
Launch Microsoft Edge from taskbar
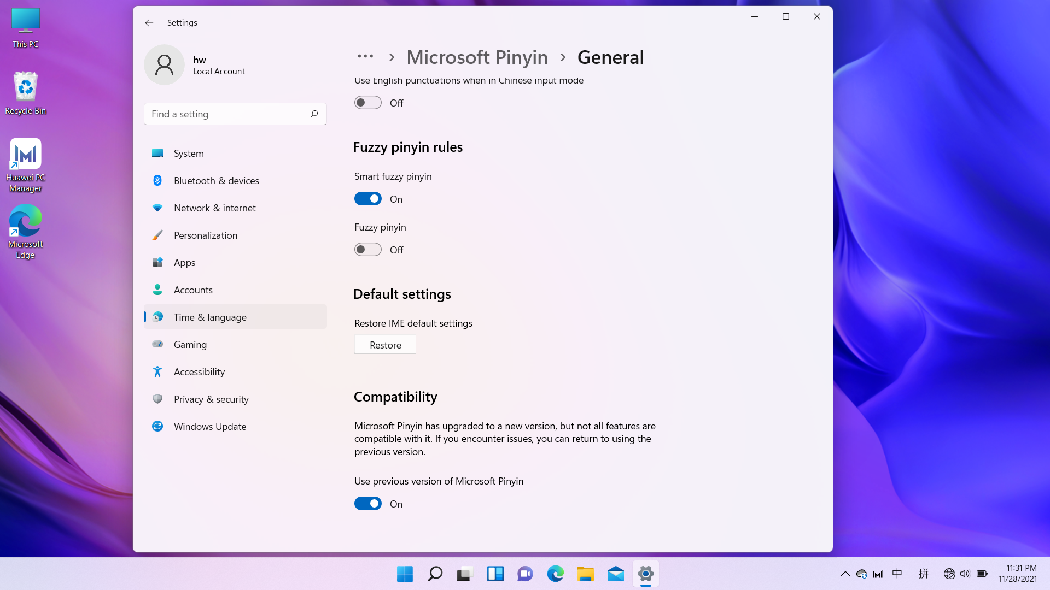pos(555,574)
